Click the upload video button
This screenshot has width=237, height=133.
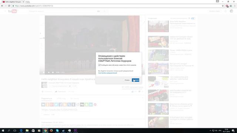click(214, 11)
